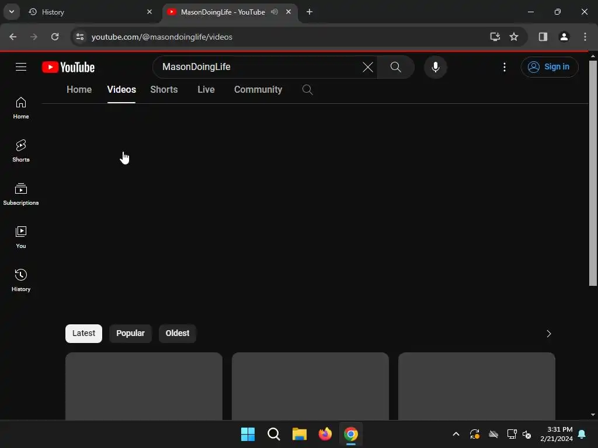Screen dimensions: 598x448
Task: Show hidden system tray icons
Action: (456, 434)
